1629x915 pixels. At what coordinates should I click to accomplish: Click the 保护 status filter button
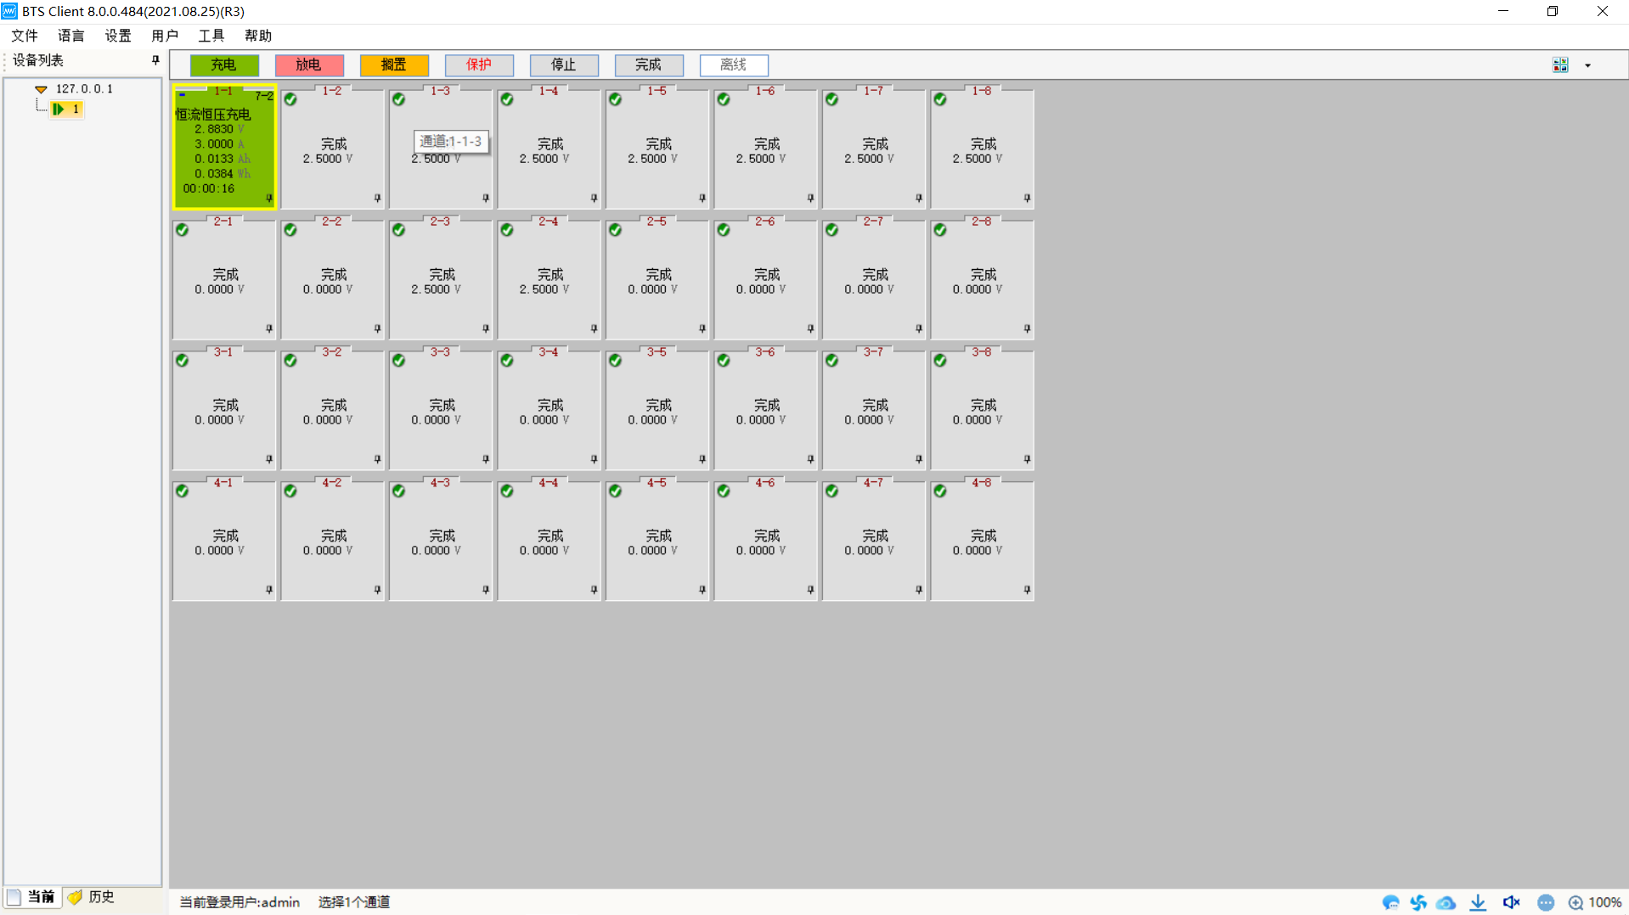[479, 65]
